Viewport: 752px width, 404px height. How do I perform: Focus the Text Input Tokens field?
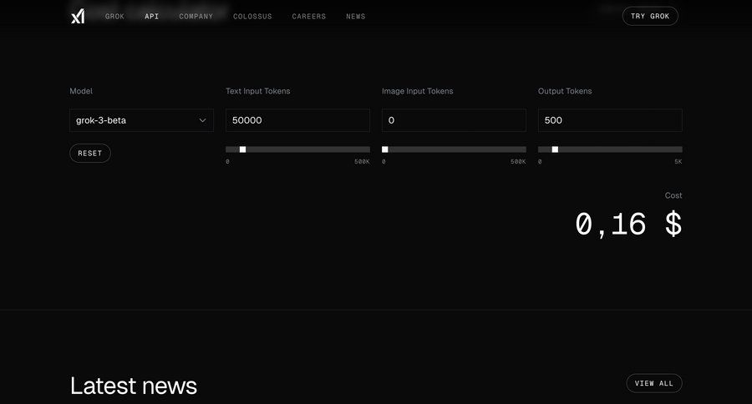[x=297, y=120]
